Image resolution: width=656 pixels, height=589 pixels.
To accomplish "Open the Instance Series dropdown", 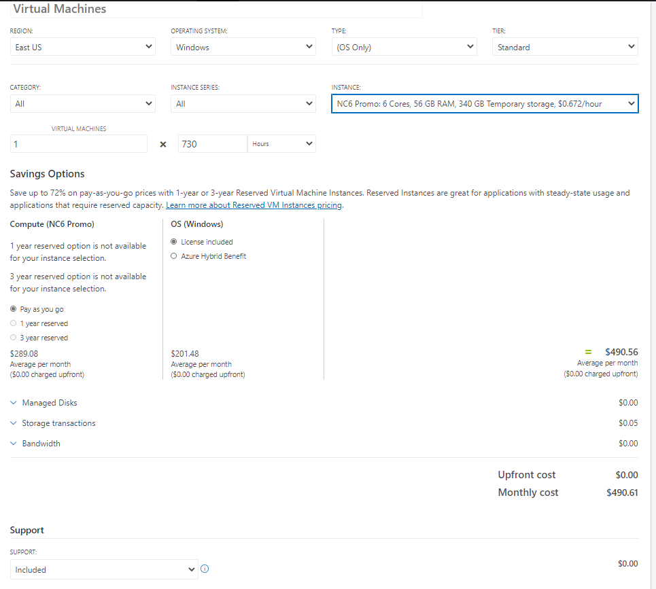I will [x=243, y=103].
